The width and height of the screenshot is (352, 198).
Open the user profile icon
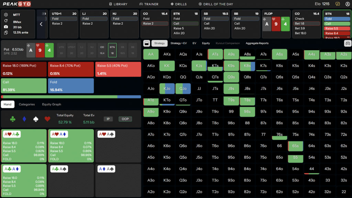(x=348, y=4)
